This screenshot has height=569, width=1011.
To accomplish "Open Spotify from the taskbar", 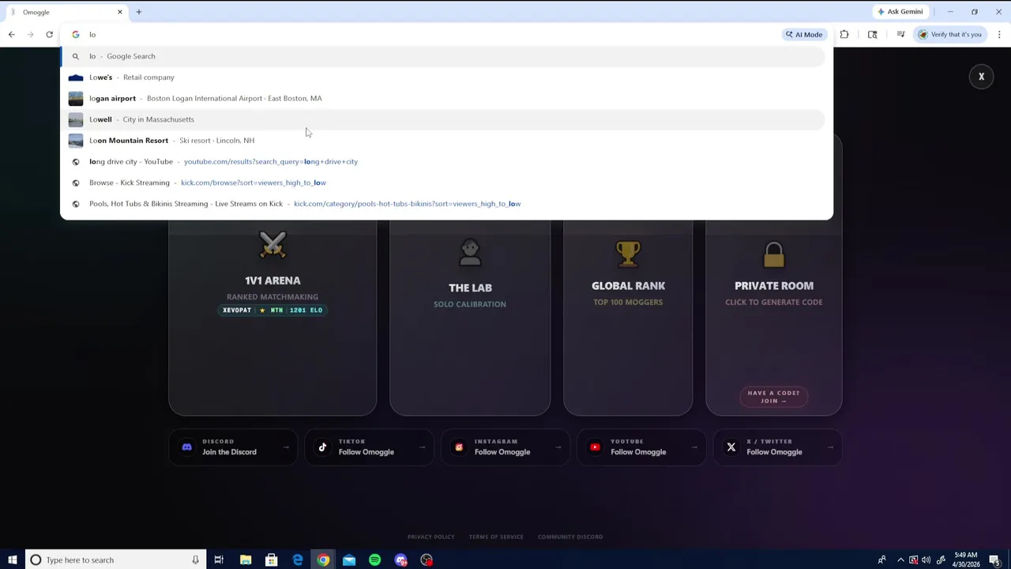I will click(x=374, y=560).
